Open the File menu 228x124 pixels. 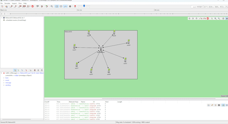tap(1, 3)
